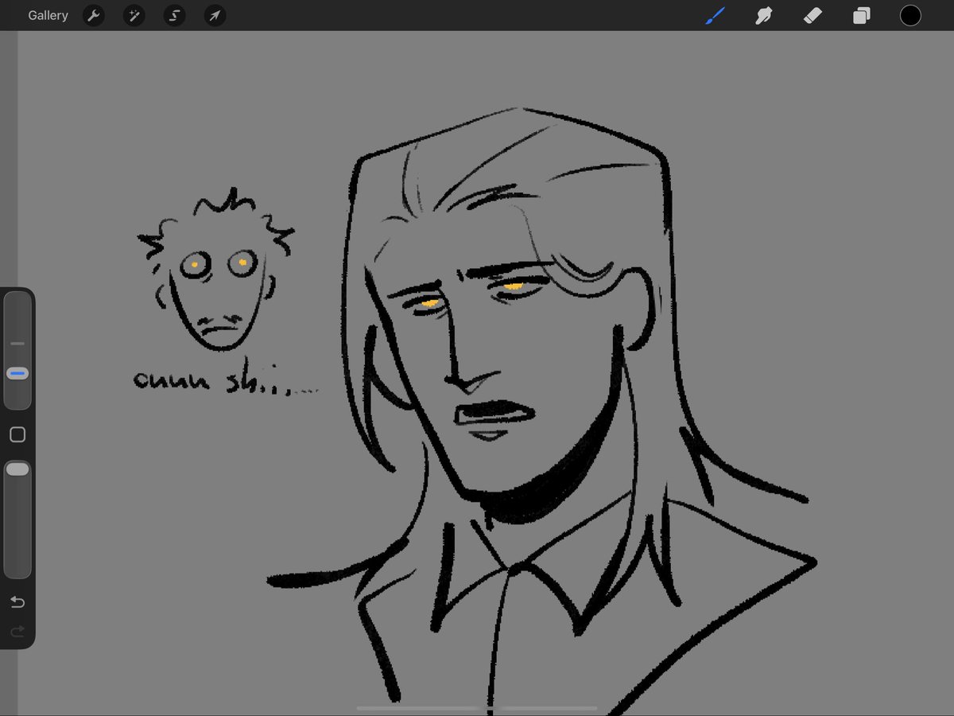Open the Layers panel
The width and height of the screenshot is (954, 716).
[861, 15]
